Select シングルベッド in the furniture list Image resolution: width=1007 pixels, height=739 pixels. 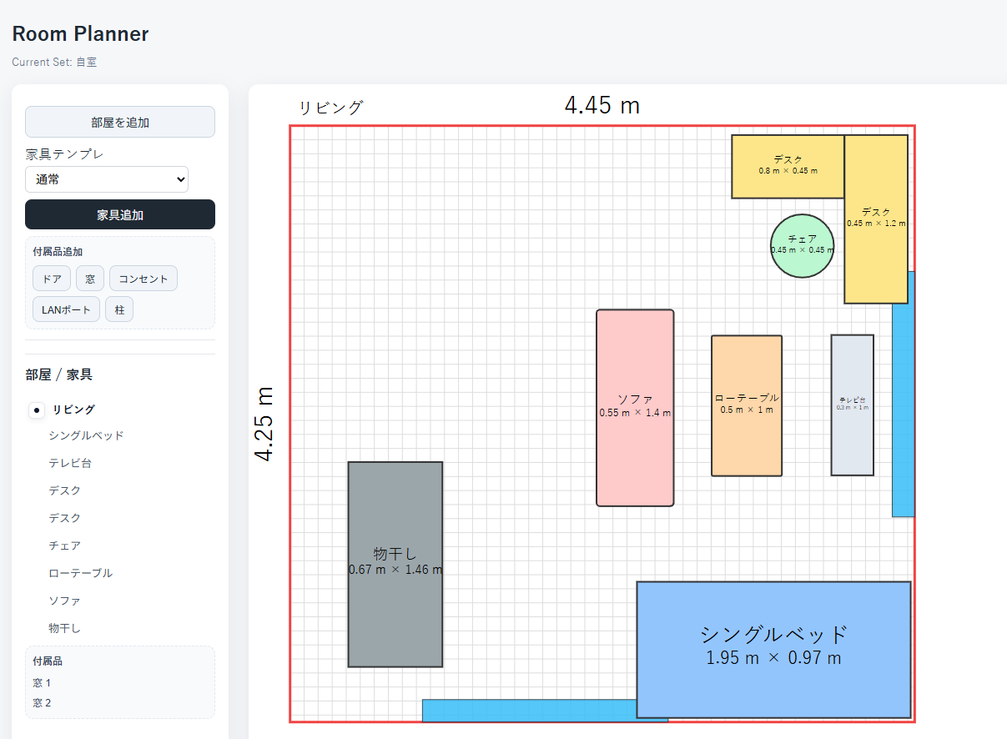pyautogui.click(x=86, y=435)
